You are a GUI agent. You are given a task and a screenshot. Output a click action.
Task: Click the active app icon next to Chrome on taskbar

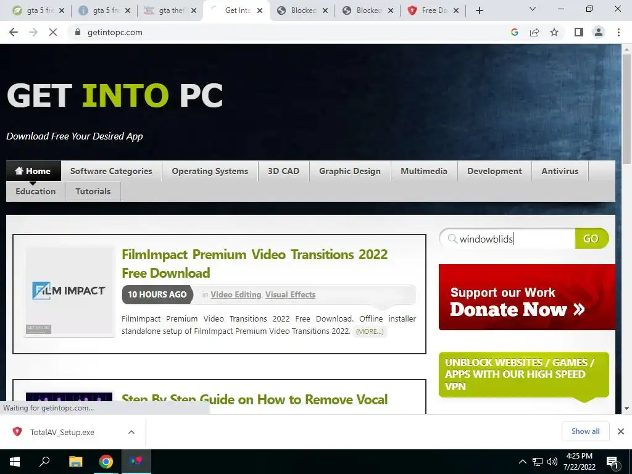pos(136,462)
